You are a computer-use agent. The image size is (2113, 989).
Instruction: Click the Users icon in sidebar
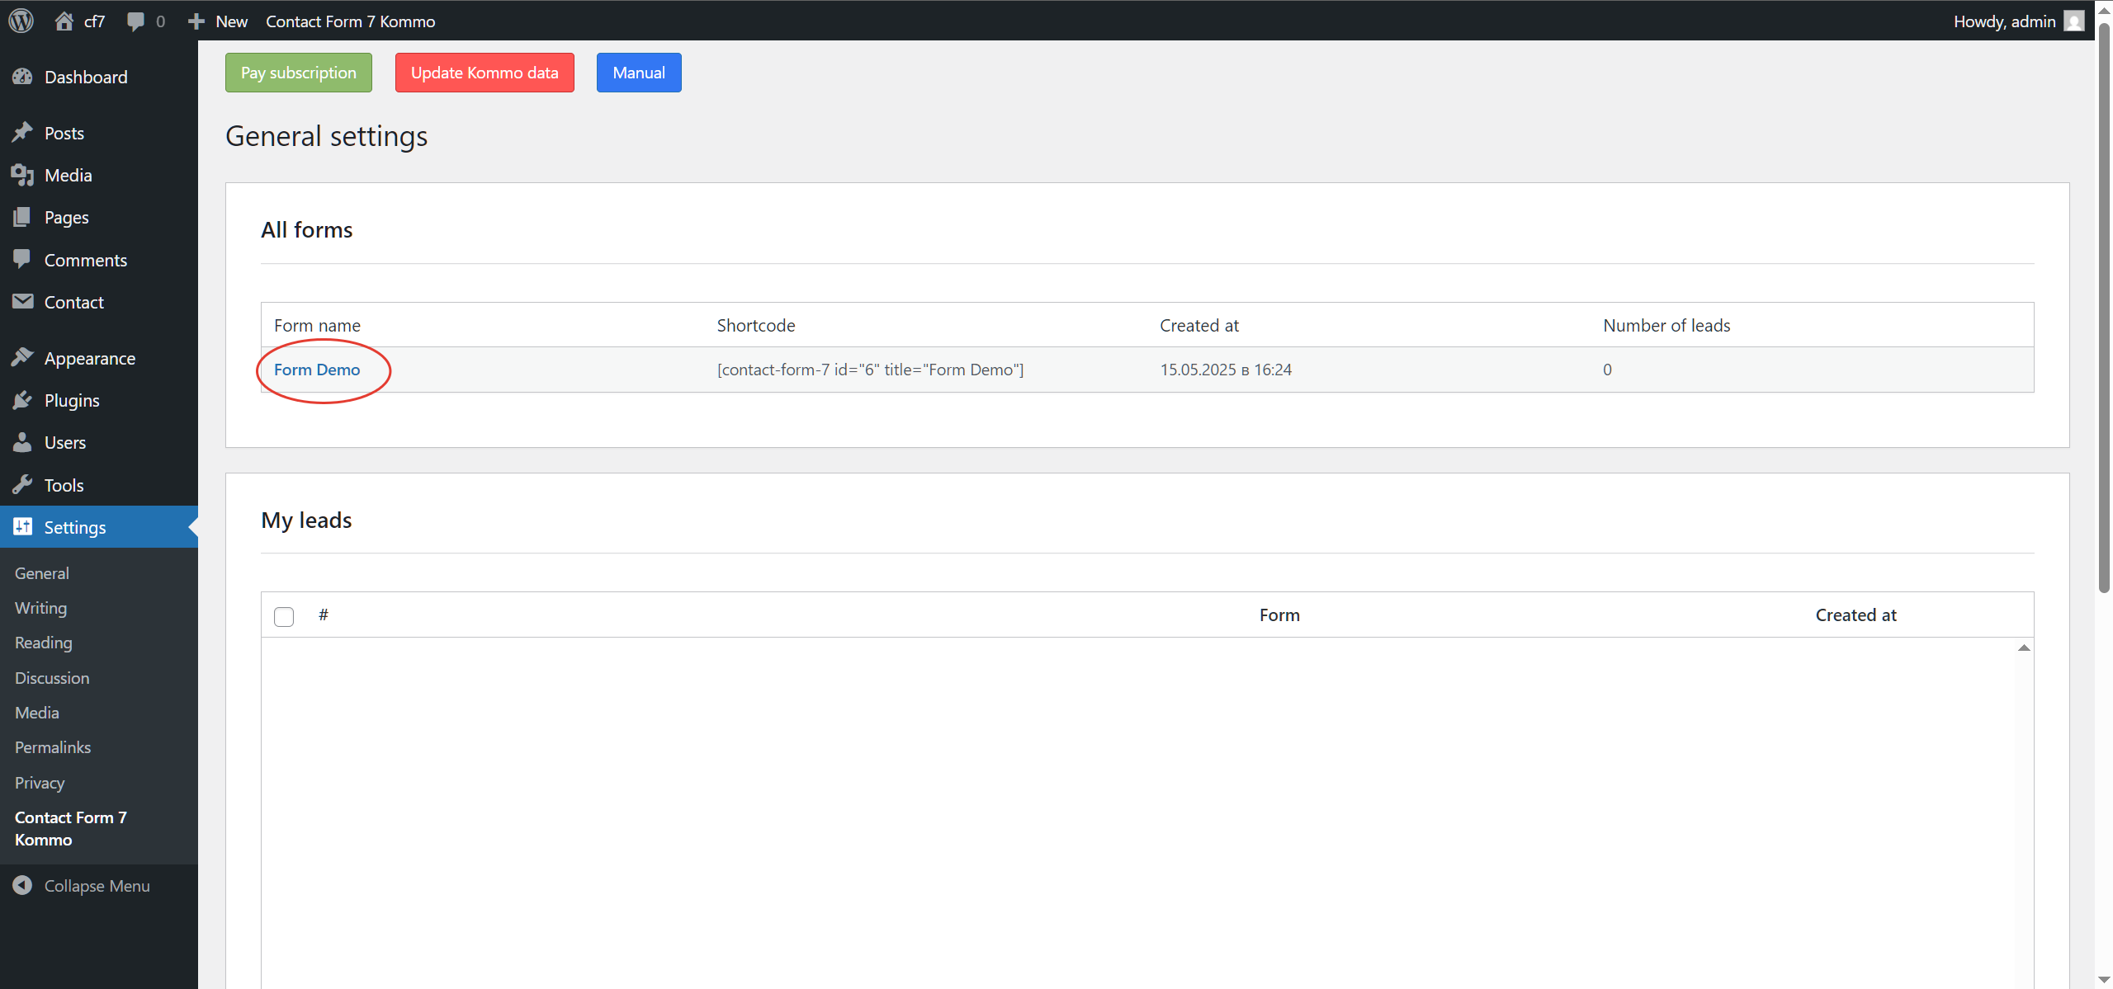(x=23, y=442)
